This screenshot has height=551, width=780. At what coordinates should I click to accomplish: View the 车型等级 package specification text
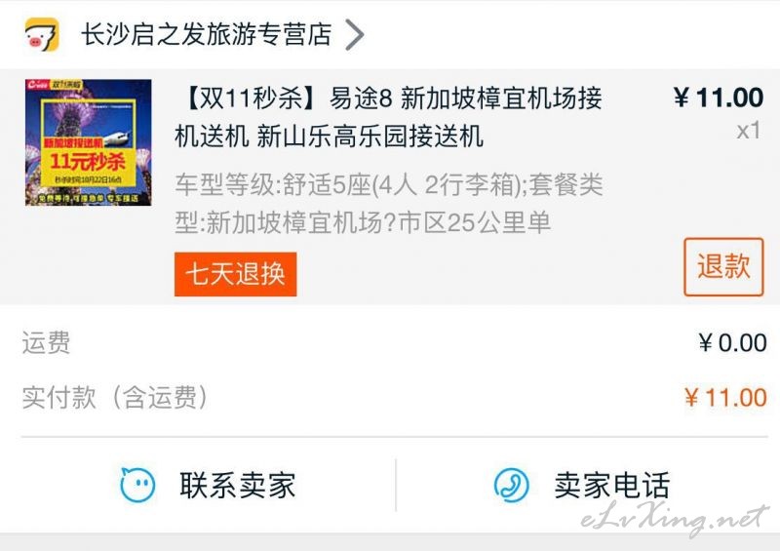click(x=388, y=204)
